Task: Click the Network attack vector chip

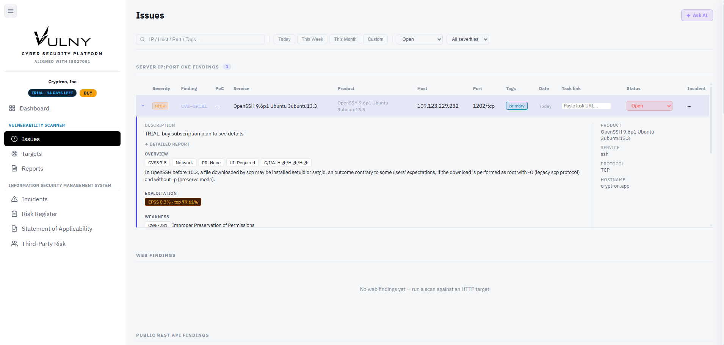Action: [x=184, y=163]
